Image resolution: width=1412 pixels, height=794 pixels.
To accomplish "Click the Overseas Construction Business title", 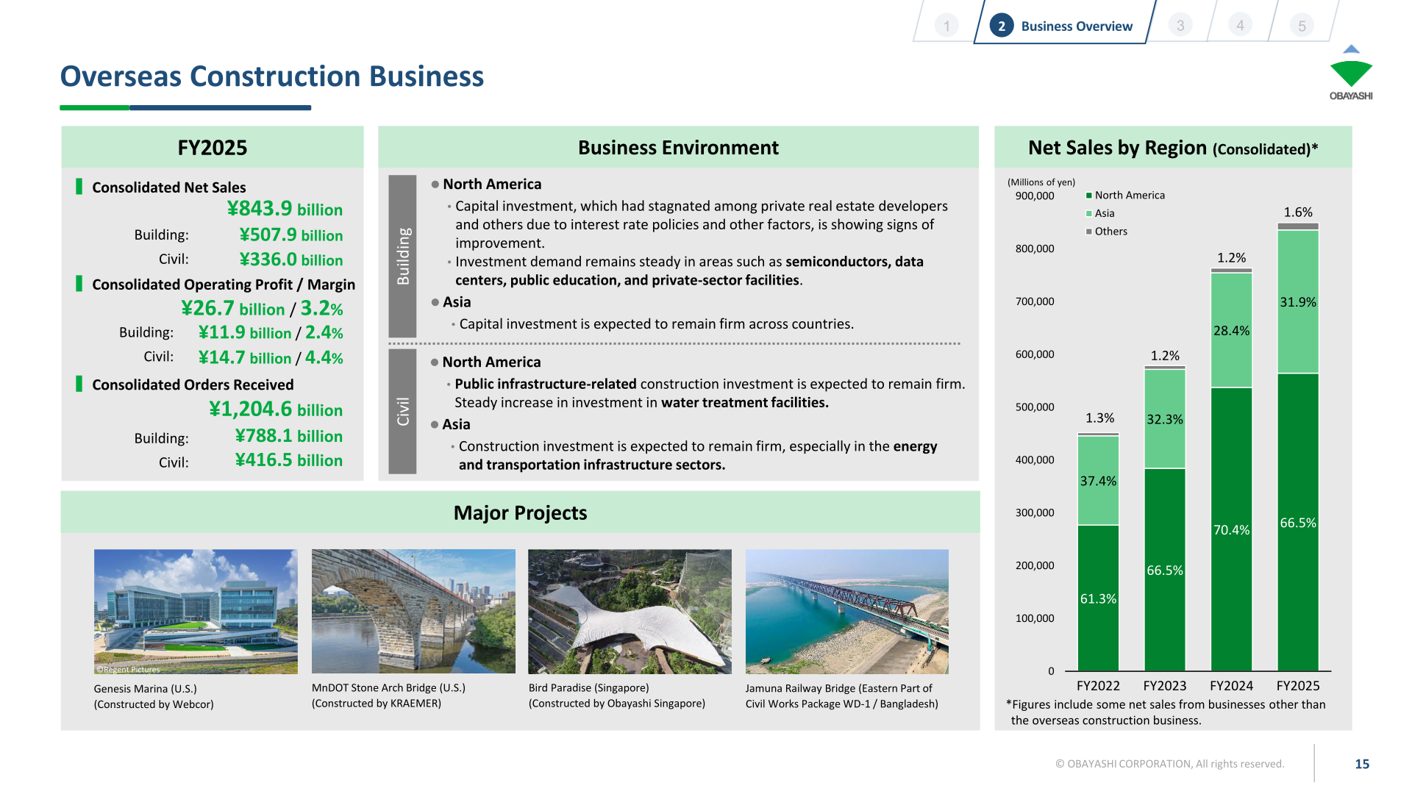I will (272, 76).
